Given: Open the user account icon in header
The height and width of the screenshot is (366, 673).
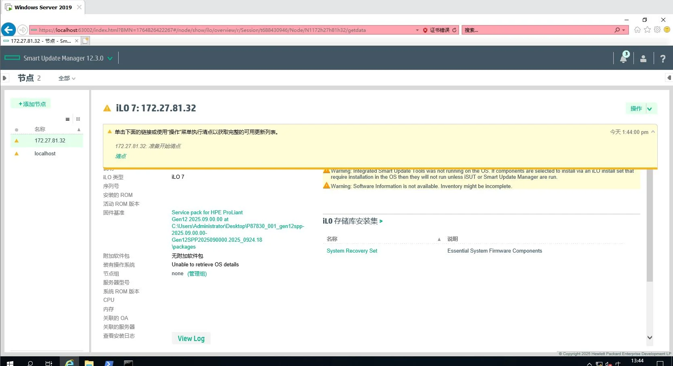Looking at the screenshot, I should coord(643,59).
